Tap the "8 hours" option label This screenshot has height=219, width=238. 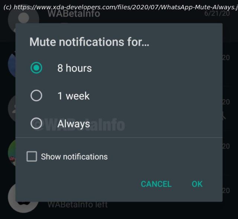pos(74,68)
